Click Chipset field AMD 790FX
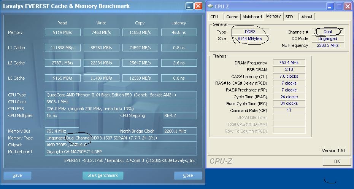This screenshot has height=189, width=354. [121, 145]
